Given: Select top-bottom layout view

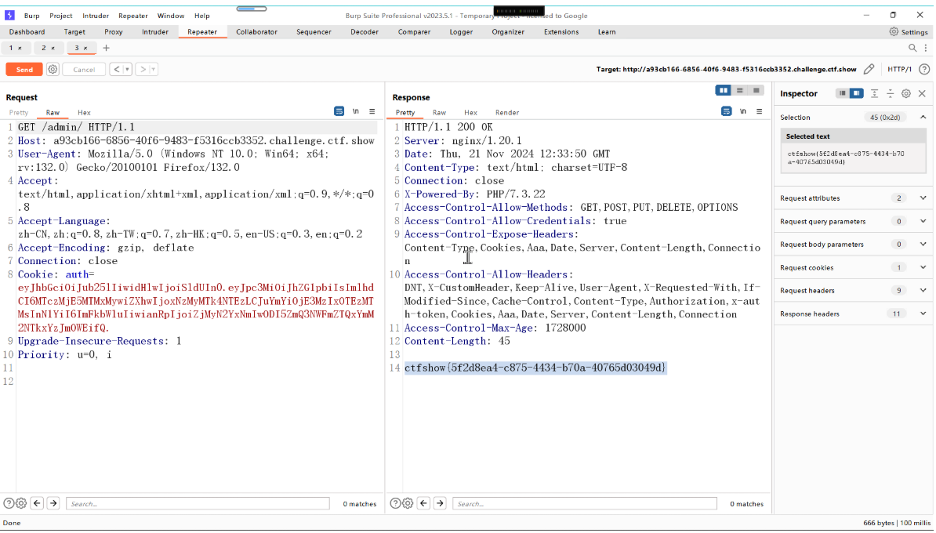Looking at the screenshot, I should pyautogui.click(x=739, y=90).
